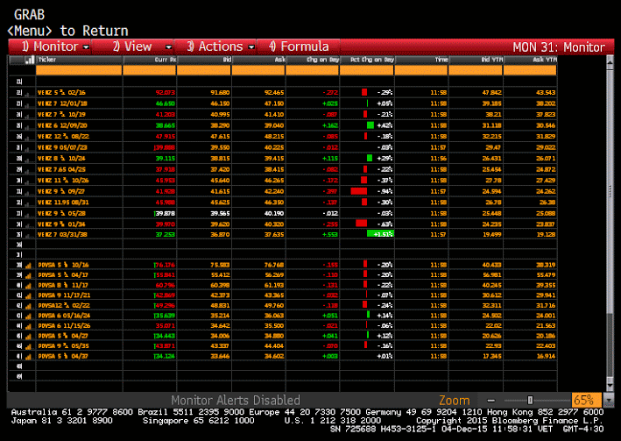Screen dimensions: 621x441
Task: Click Bid YTM value 19.499
Action: 491,235
